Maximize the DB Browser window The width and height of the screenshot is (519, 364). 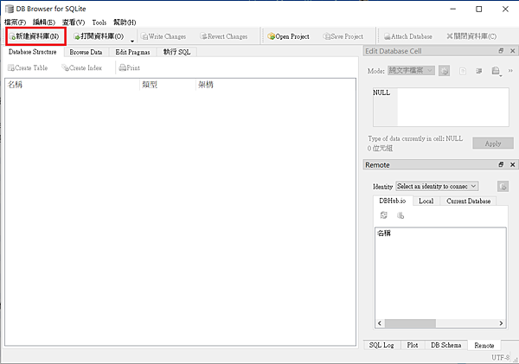(478, 9)
